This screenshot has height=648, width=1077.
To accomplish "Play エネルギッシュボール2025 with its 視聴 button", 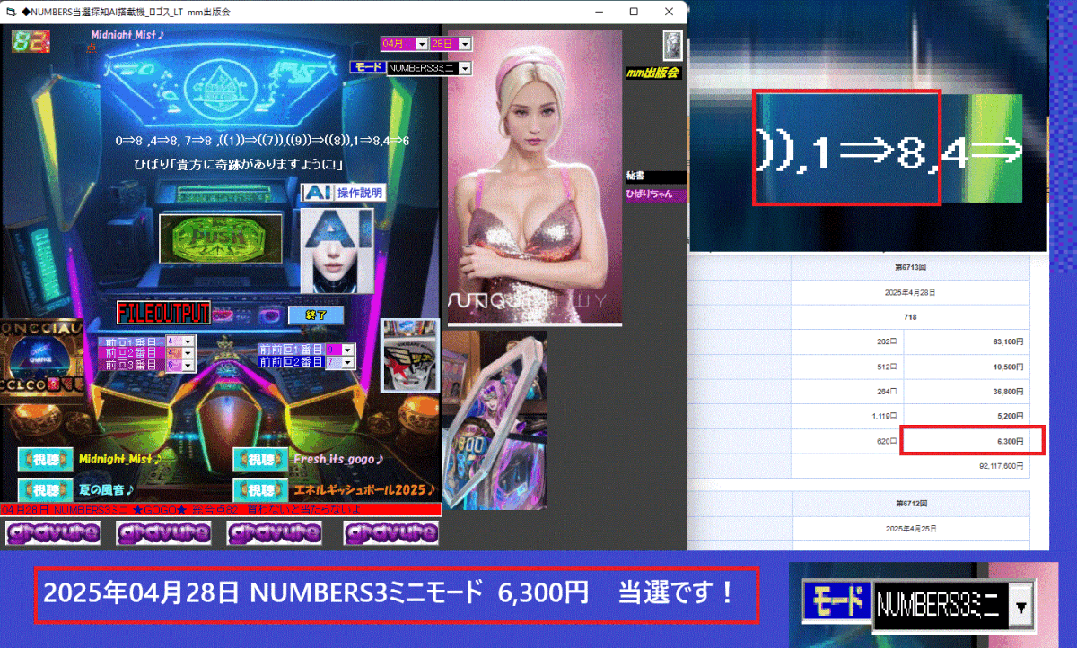I will pos(261,490).
